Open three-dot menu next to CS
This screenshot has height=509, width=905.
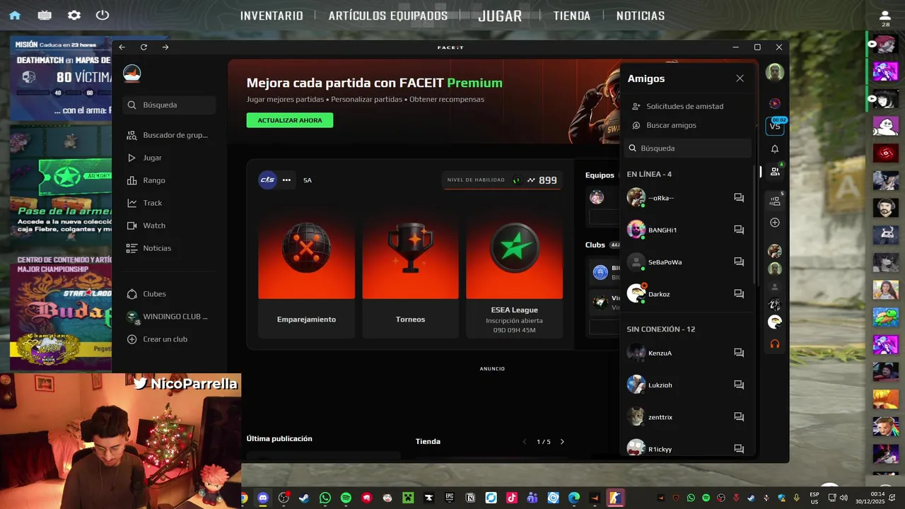pos(286,180)
